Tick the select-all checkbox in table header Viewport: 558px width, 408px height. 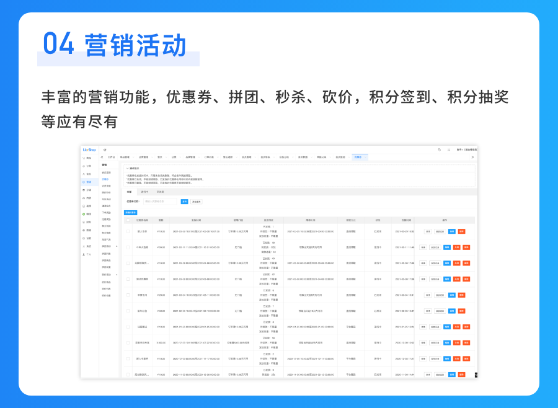pos(128,220)
